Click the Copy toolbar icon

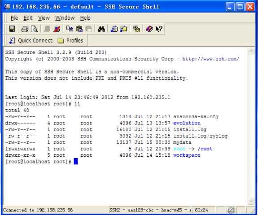coord(70,29)
